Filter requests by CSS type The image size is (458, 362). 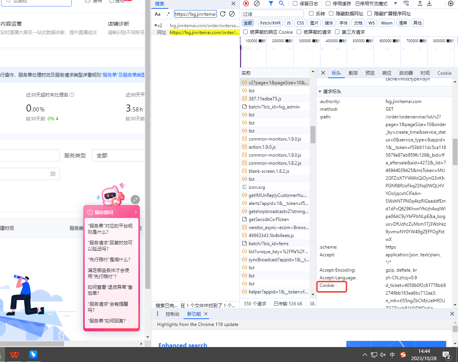click(300, 23)
